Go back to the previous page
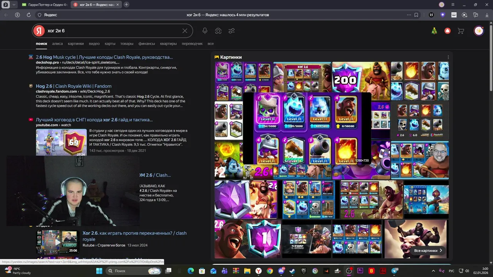 (x=6, y=15)
